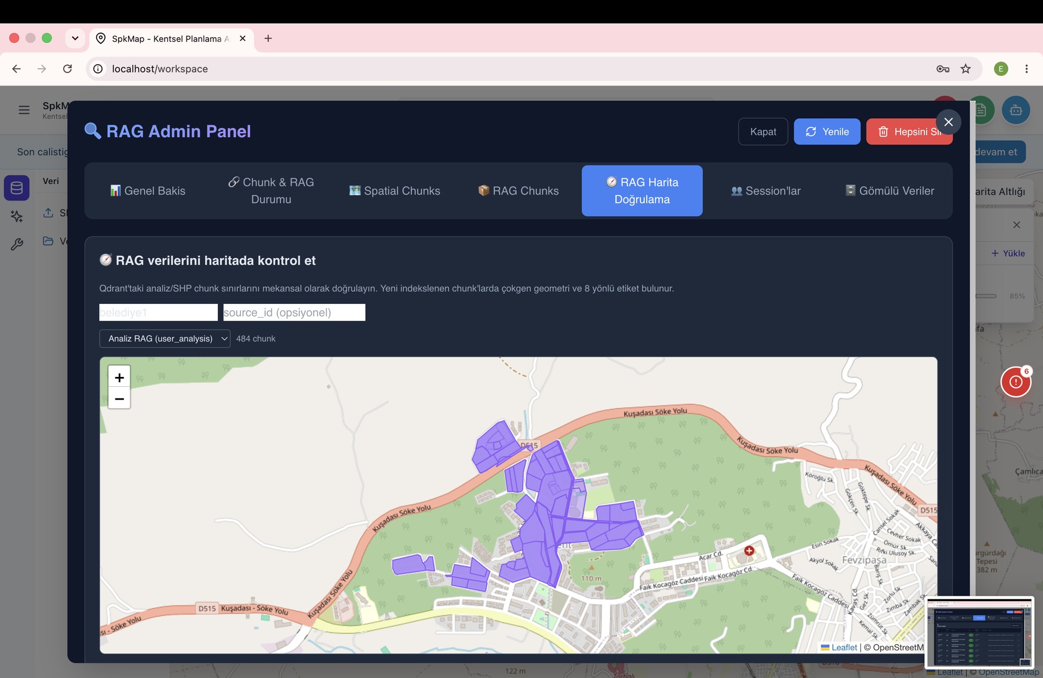Switch to the Spatial Chunks tab
Screen dimensions: 1043x678
pos(395,191)
